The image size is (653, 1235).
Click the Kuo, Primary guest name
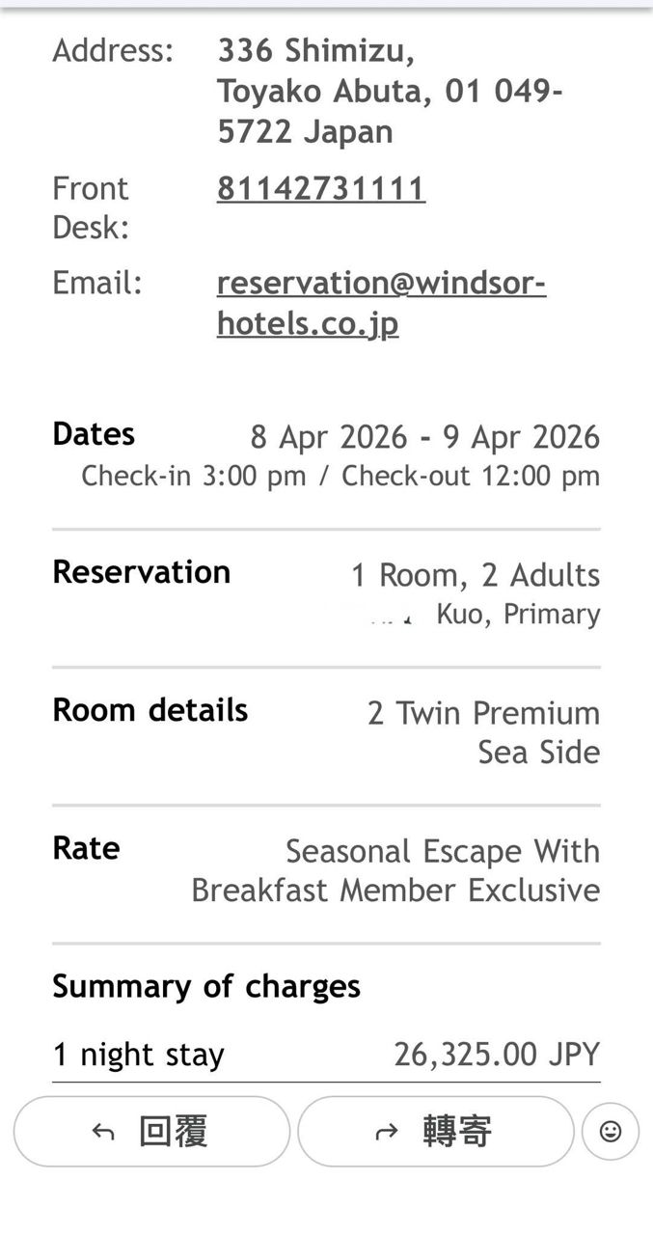coord(517,615)
